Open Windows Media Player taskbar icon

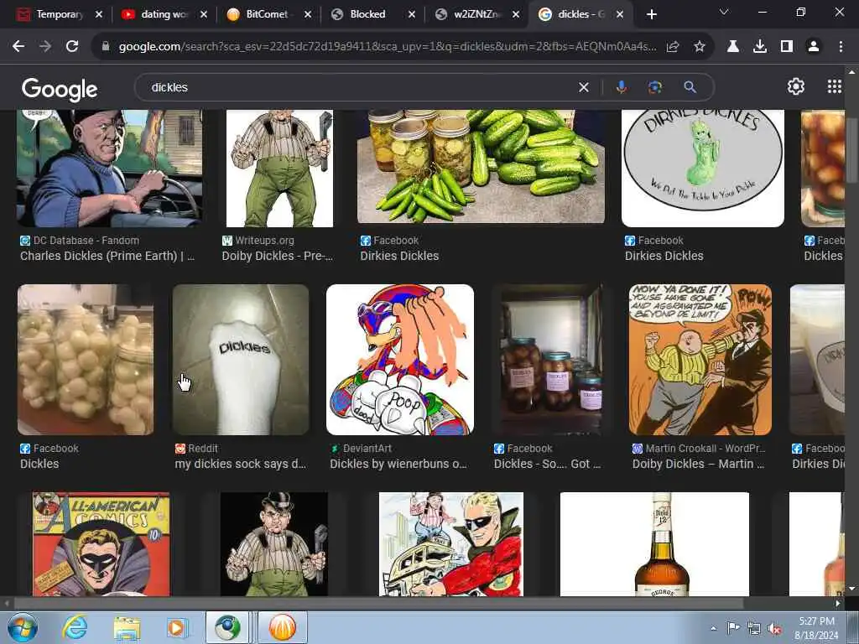177,627
